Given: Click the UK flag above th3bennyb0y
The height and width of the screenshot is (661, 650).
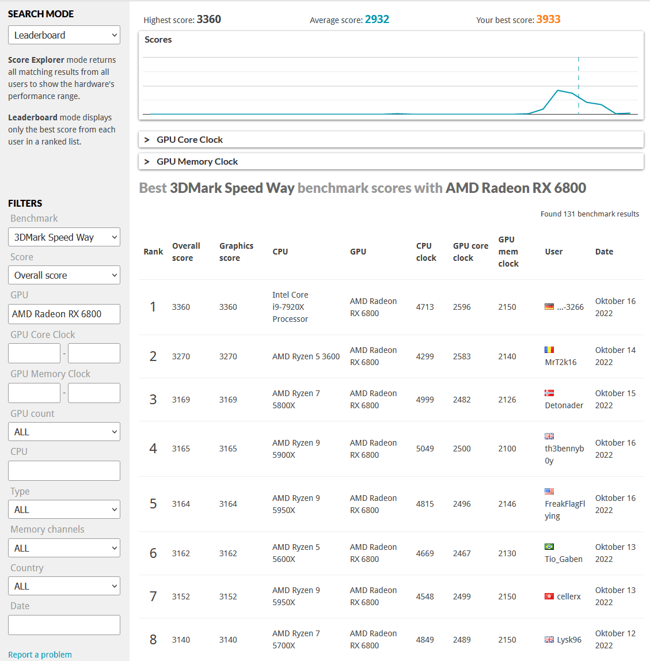Looking at the screenshot, I should [549, 436].
